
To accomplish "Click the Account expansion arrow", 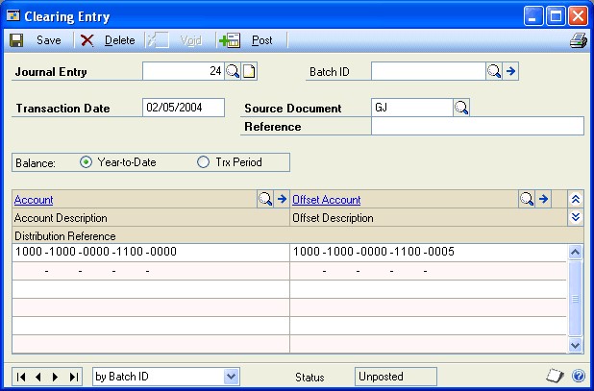I will tap(282, 199).
